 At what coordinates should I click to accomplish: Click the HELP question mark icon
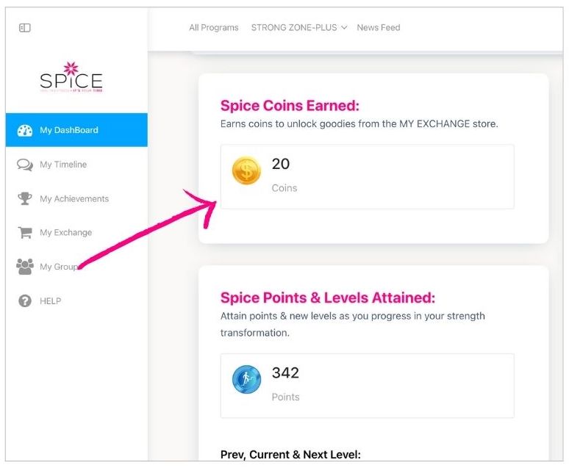coord(25,300)
